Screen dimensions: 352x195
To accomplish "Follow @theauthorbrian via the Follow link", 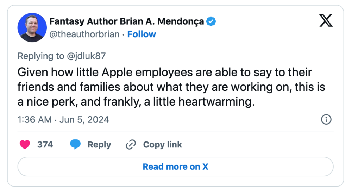I will pos(142,34).
